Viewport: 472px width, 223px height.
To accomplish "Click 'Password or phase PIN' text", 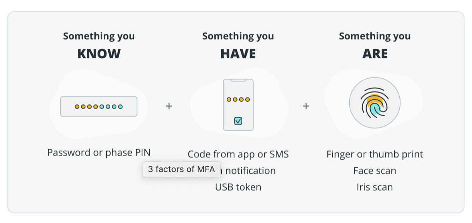I will [x=99, y=152].
